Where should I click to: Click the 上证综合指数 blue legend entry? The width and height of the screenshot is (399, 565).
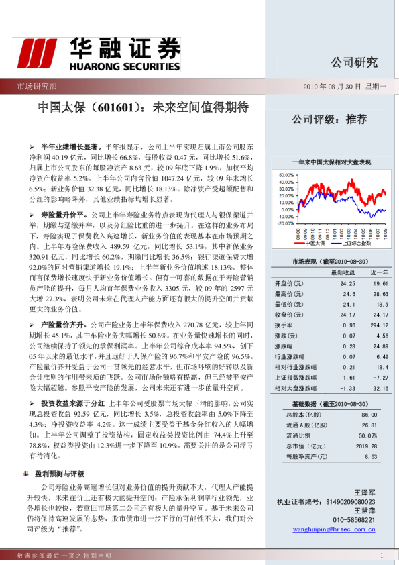pyautogui.click(x=351, y=243)
